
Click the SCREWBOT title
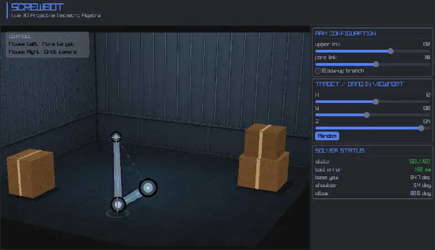37,7
